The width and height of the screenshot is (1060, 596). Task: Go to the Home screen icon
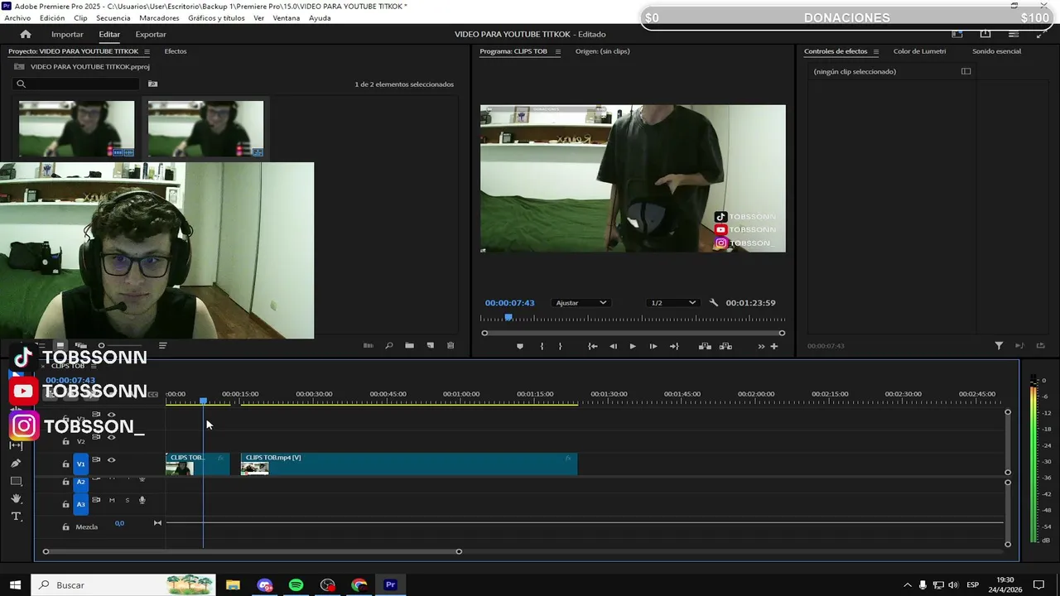(x=26, y=34)
